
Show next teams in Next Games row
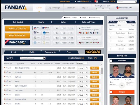click(x=100, y=33)
